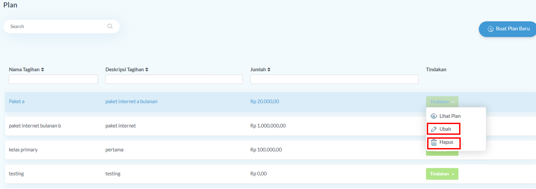Select the 'Rp 1.000.000,00' amount cell
Image resolution: width=536 pixels, height=189 pixels.
pos(268,126)
